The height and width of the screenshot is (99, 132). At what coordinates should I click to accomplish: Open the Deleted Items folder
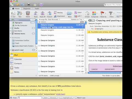point(20,34)
